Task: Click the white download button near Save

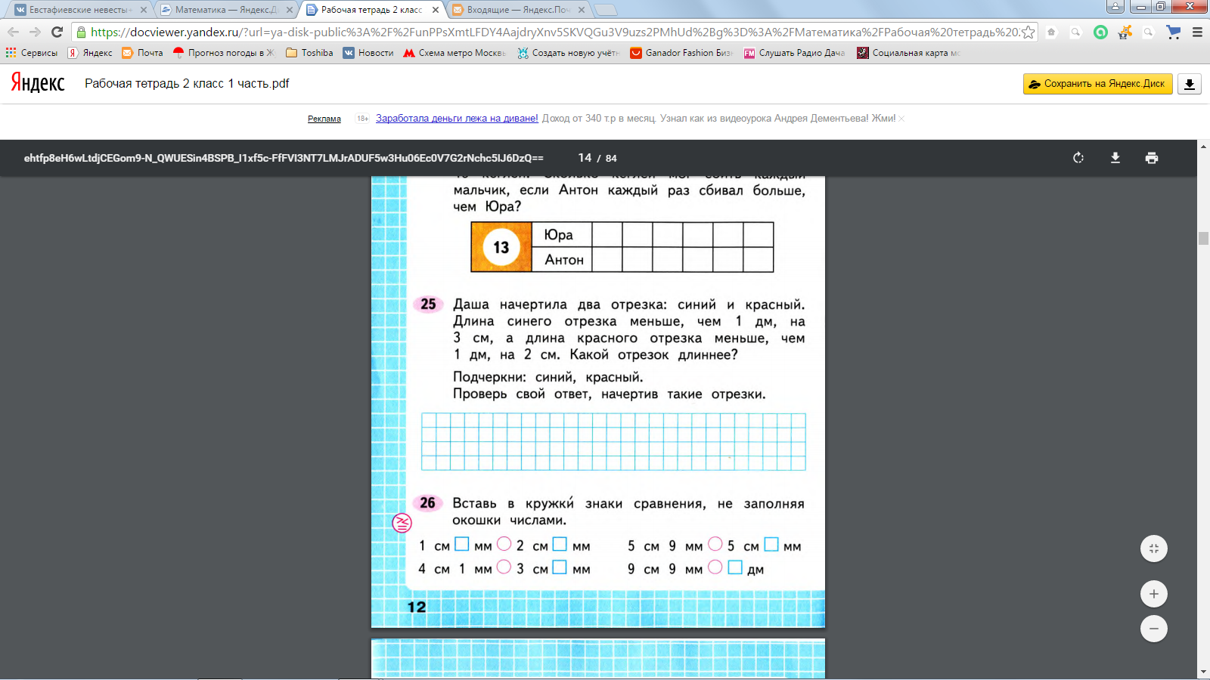Action: coord(1190,84)
